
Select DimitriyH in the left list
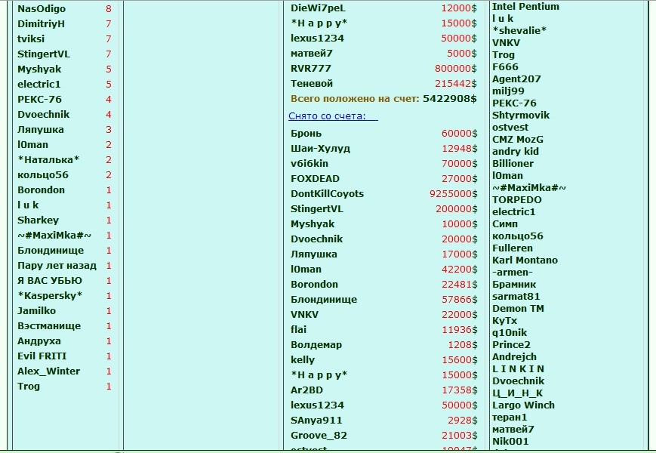[41, 24]
